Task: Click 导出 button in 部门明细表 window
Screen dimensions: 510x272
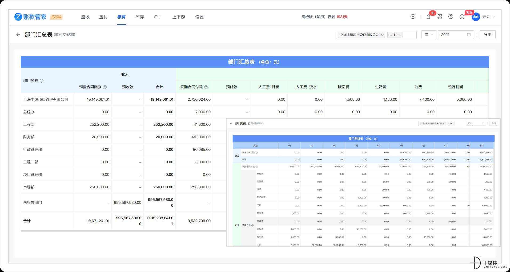Action: click(x=494, y=123)
